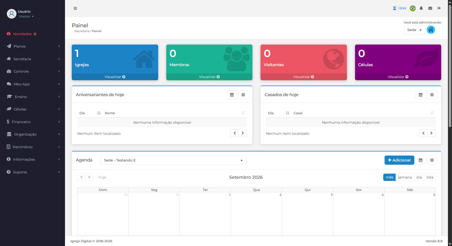Expand the Meu App sidebar menu
The image size is (452, 246).
tap(32, 84)
